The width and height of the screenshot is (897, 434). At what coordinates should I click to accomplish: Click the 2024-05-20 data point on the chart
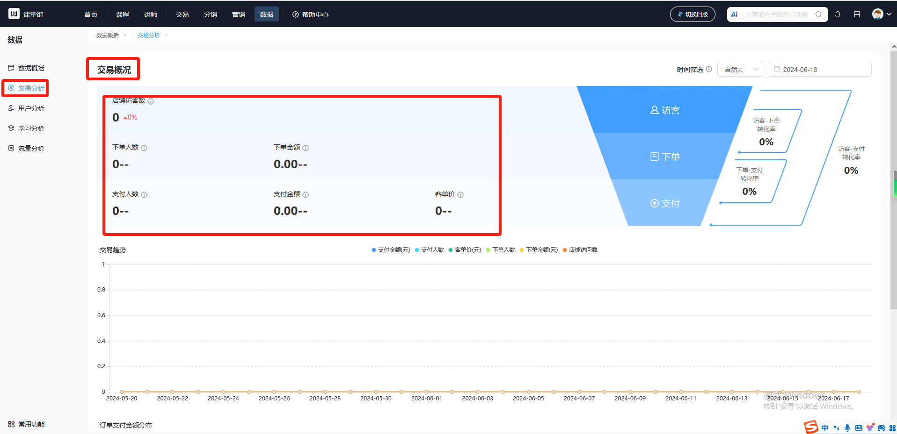122,392
